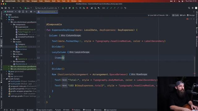Open the Navigate menu
198x111 pixels.
(x=34, y=1)
